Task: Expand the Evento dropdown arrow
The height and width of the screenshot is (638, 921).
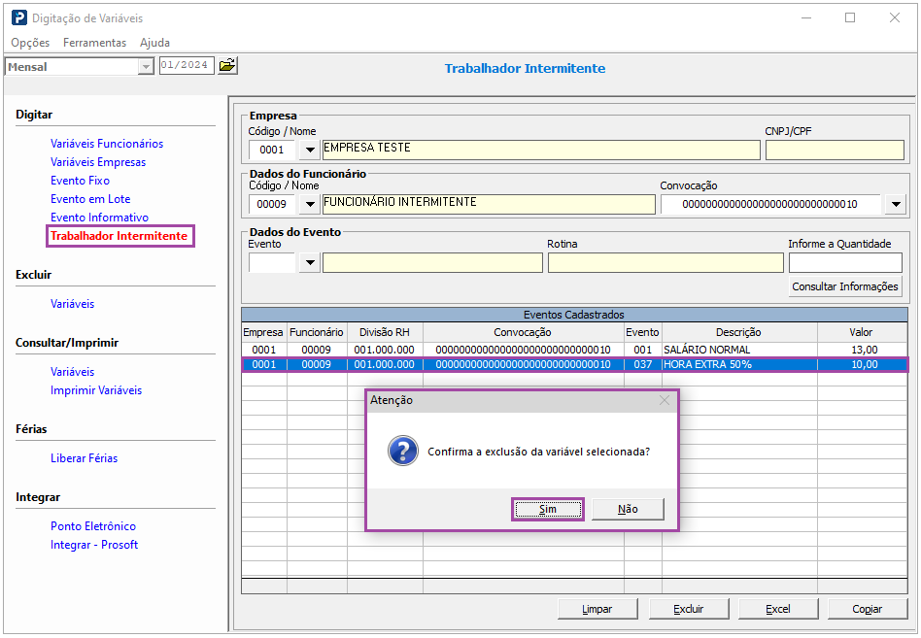Action: click(310, 262)
